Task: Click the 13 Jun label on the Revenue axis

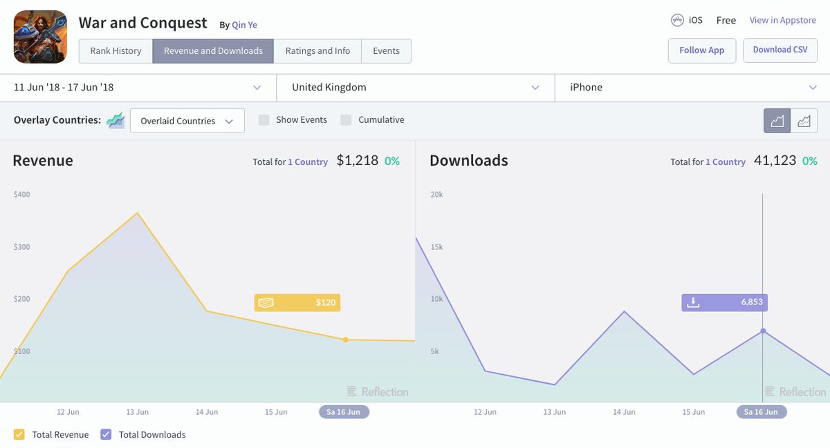Action: tap(137, 412)
